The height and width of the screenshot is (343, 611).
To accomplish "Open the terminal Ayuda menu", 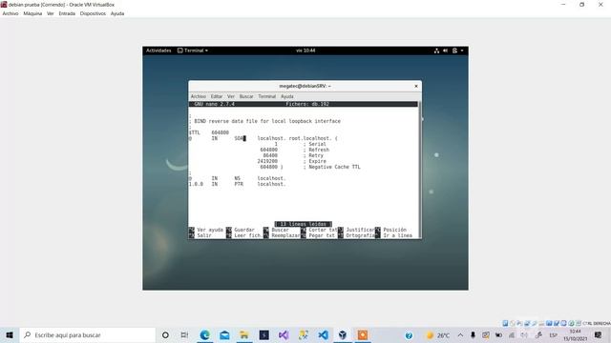I will point(287,96).
